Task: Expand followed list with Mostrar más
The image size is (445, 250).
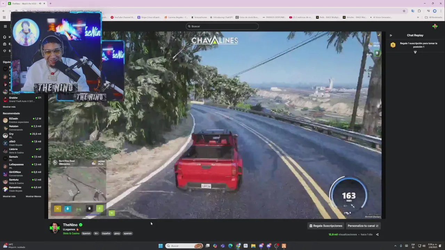Action: [9, 107]
